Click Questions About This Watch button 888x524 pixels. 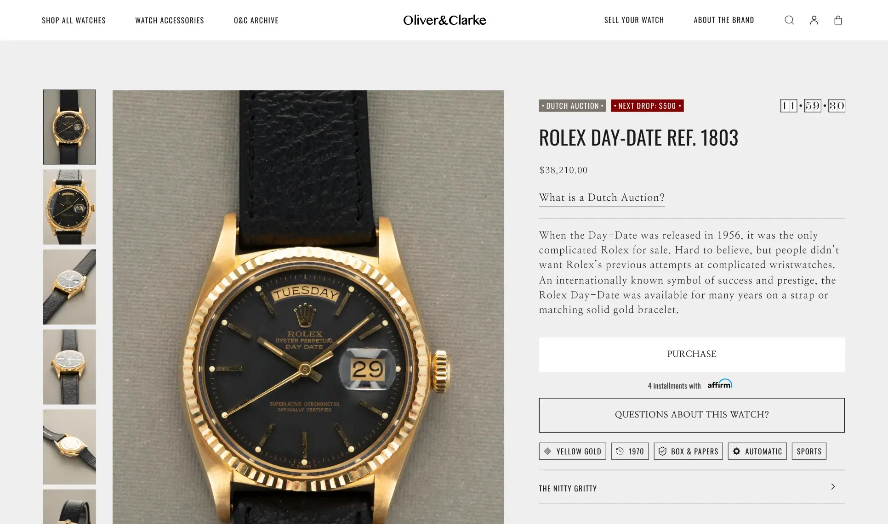(692, 415)
